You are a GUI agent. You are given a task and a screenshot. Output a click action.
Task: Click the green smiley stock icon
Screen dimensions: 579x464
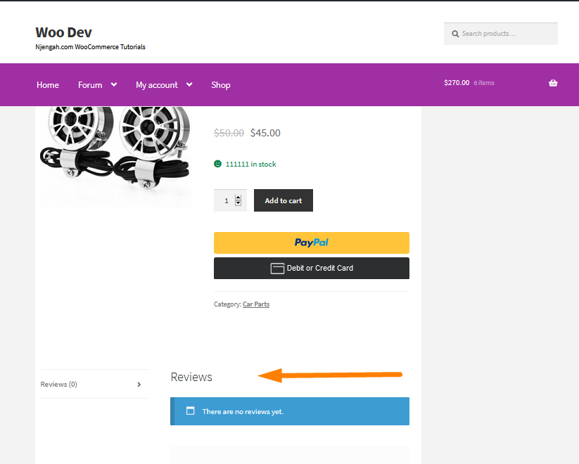pyautogui.click(x=217, y=164)
